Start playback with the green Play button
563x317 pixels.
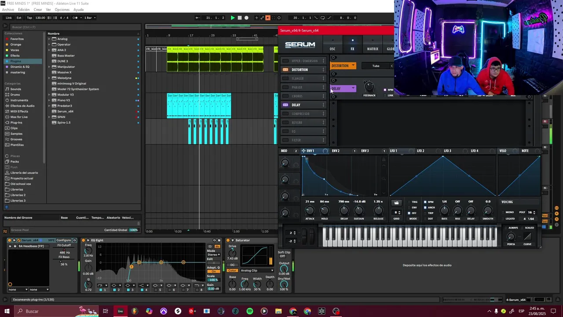pos(233,18)
